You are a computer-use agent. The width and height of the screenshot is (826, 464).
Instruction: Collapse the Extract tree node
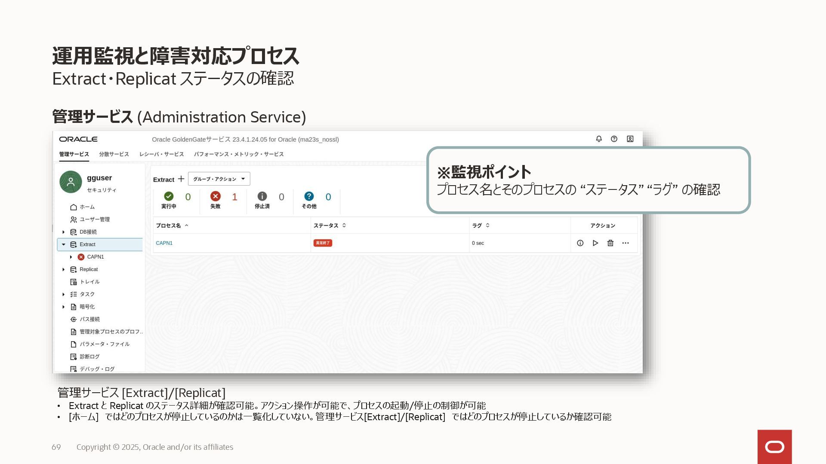point(64,244)
